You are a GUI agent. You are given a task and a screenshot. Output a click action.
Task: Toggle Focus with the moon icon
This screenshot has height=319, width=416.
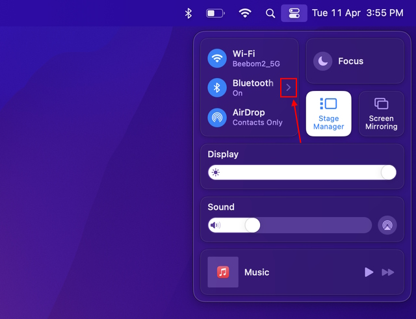click(x=322, y=61)
